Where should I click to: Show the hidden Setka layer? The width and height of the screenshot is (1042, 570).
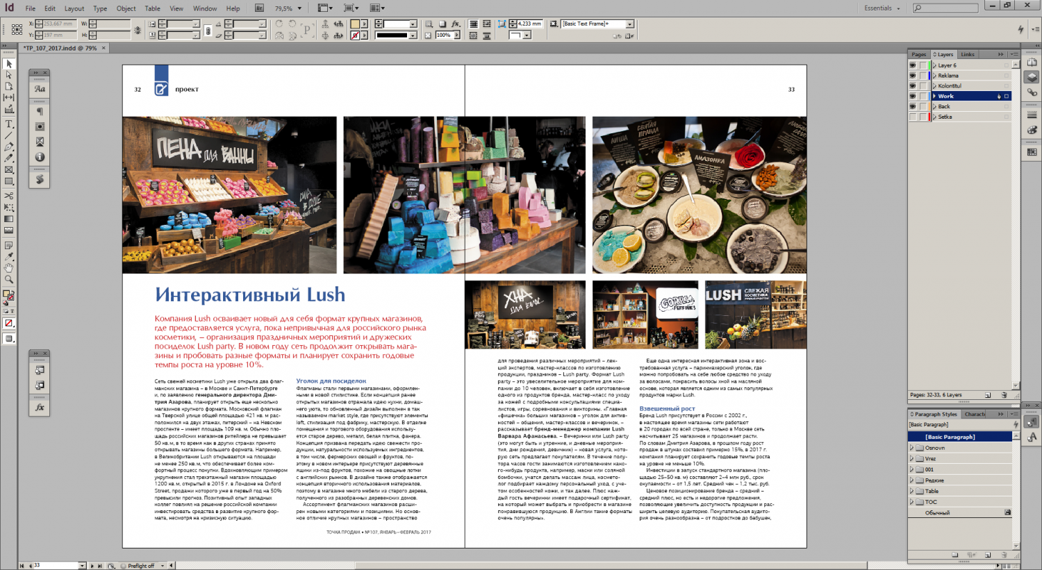(x=913, y=117)
